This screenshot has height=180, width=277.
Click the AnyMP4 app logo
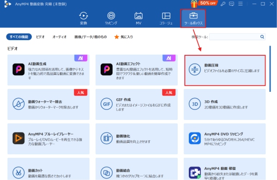7,4
